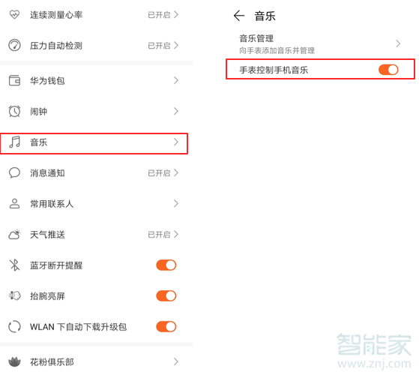This screenshot has width=419, height=378.
Task: Open the 向手表添加音乐并管理 description link
Action: 277,50
